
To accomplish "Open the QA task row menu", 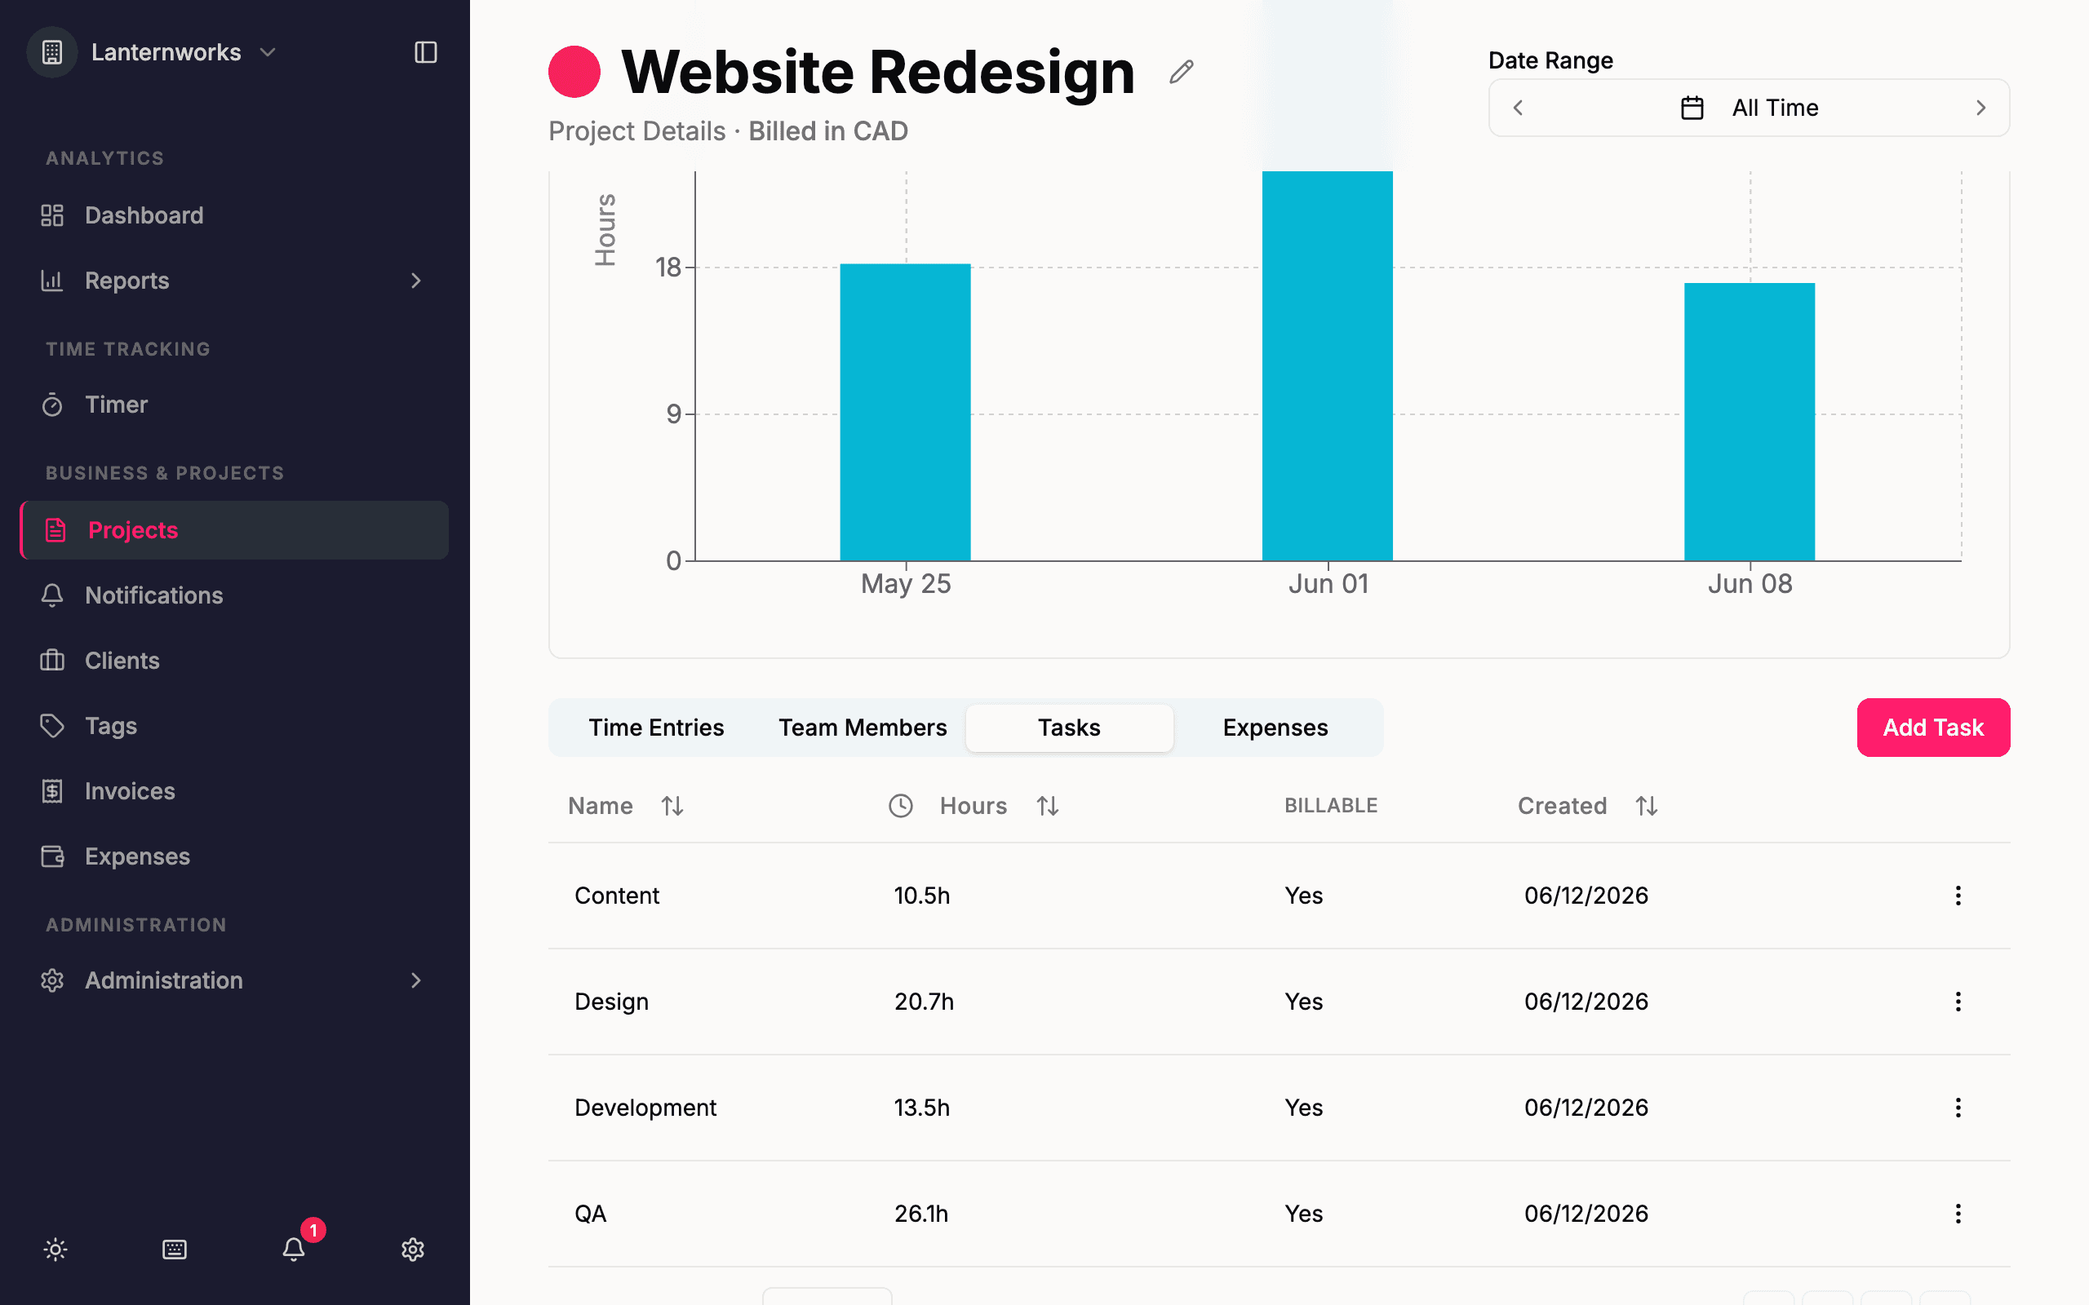I will pos(1958,1214).
